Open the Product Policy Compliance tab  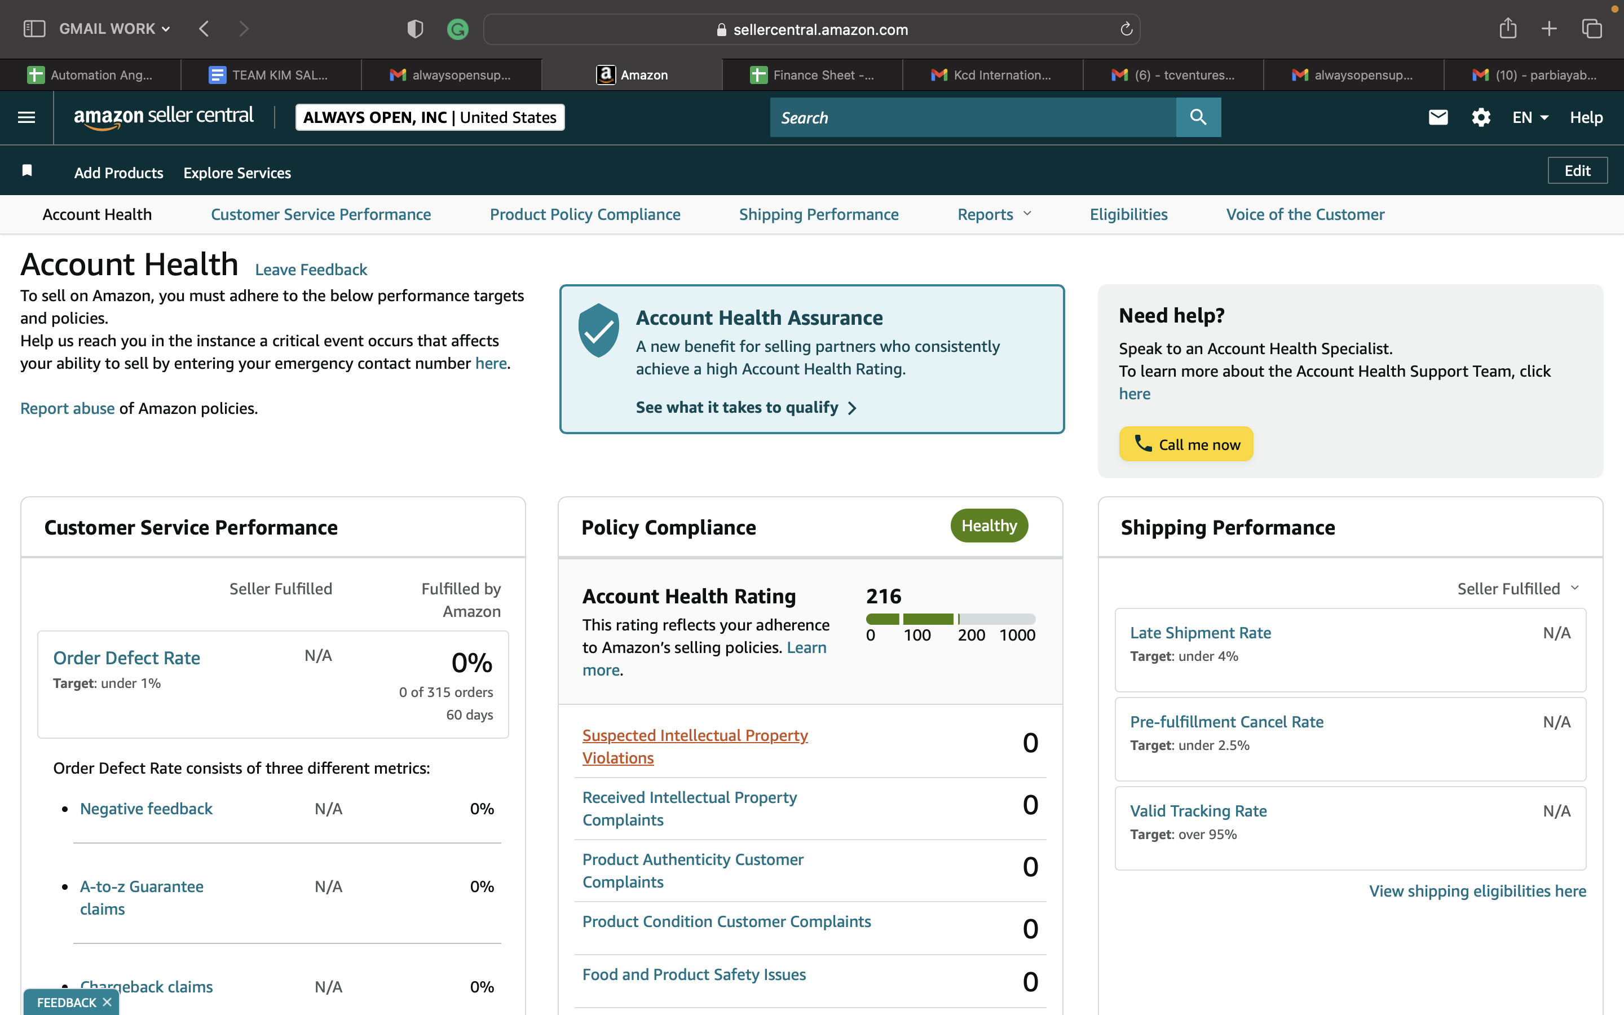click(585, 214)
